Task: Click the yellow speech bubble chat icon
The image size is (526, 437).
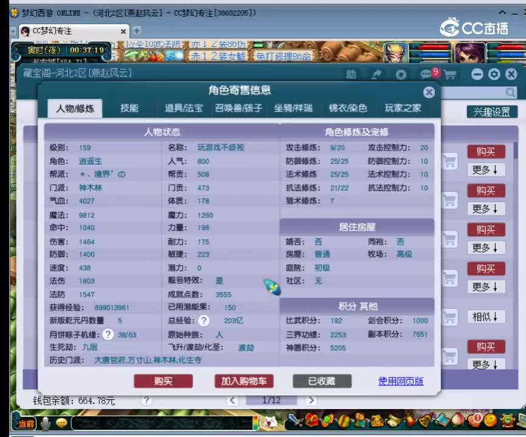Action: click(61, 424)
